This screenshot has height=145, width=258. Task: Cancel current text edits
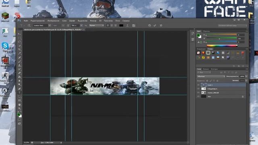coord(150,25)
